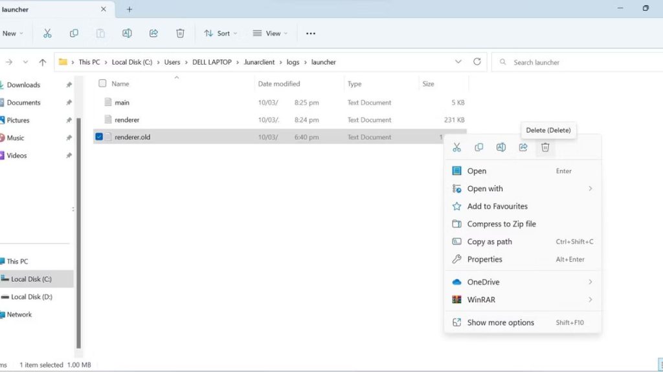Click the Delete trash icon in the context menu
Screen dimensions: 663x372
(545, 147)
